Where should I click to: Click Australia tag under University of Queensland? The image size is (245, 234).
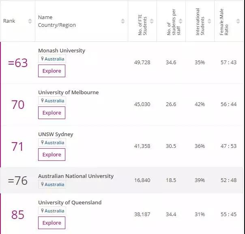click(54, 211)
